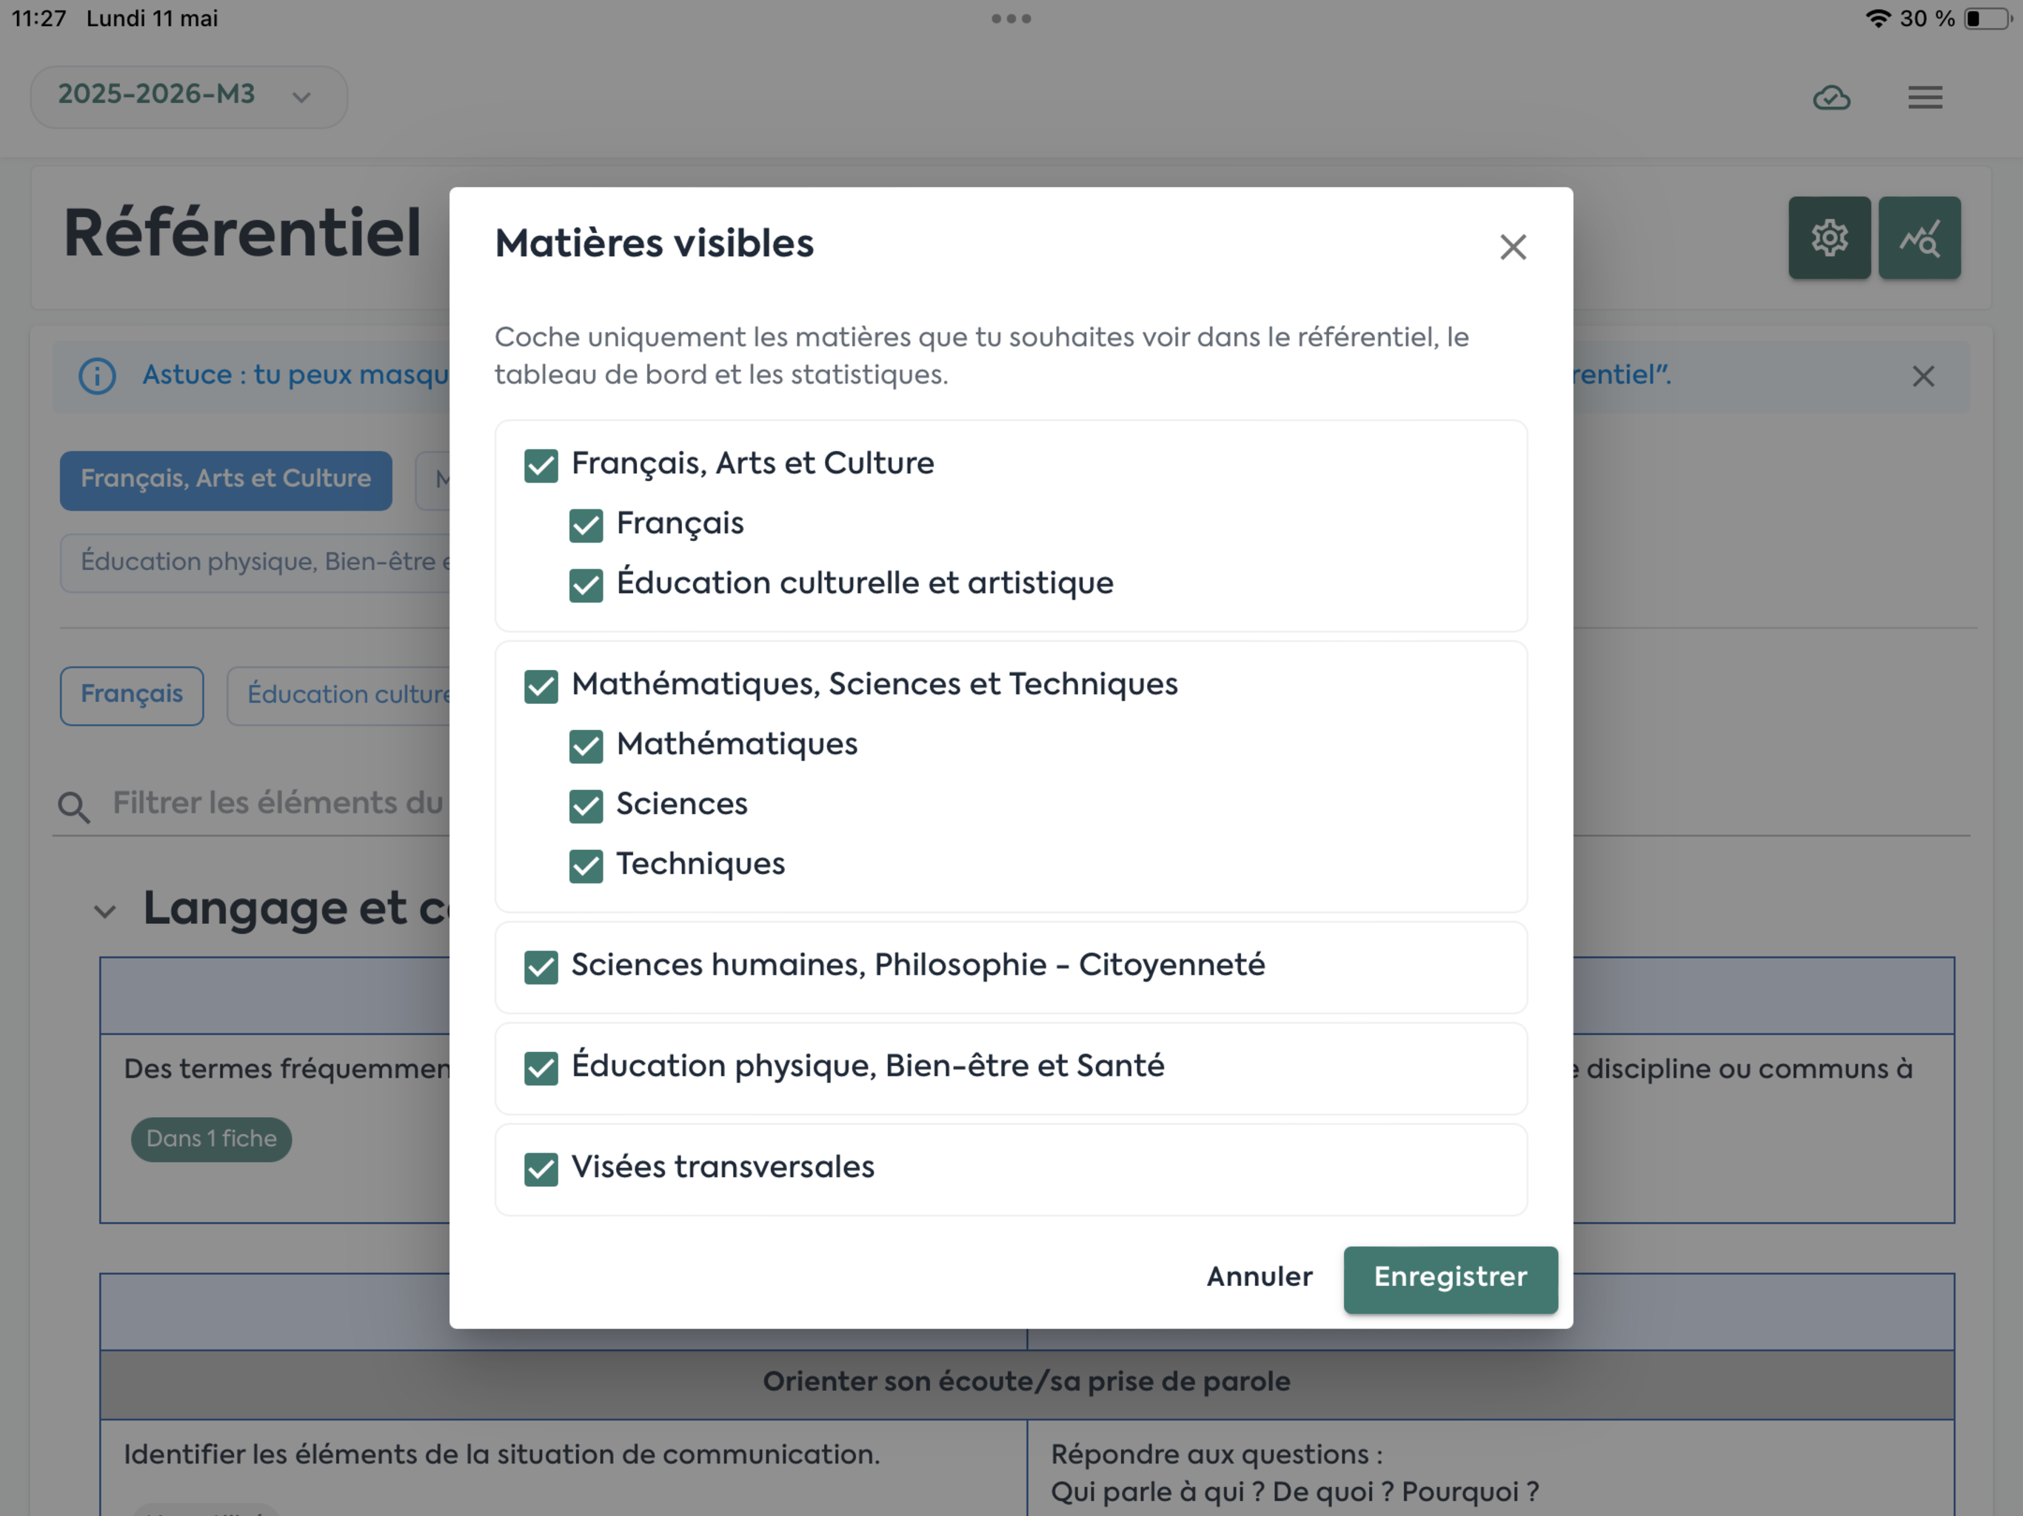
Task: Click the Annuler button
Action: click(x=1260, y=1278)
